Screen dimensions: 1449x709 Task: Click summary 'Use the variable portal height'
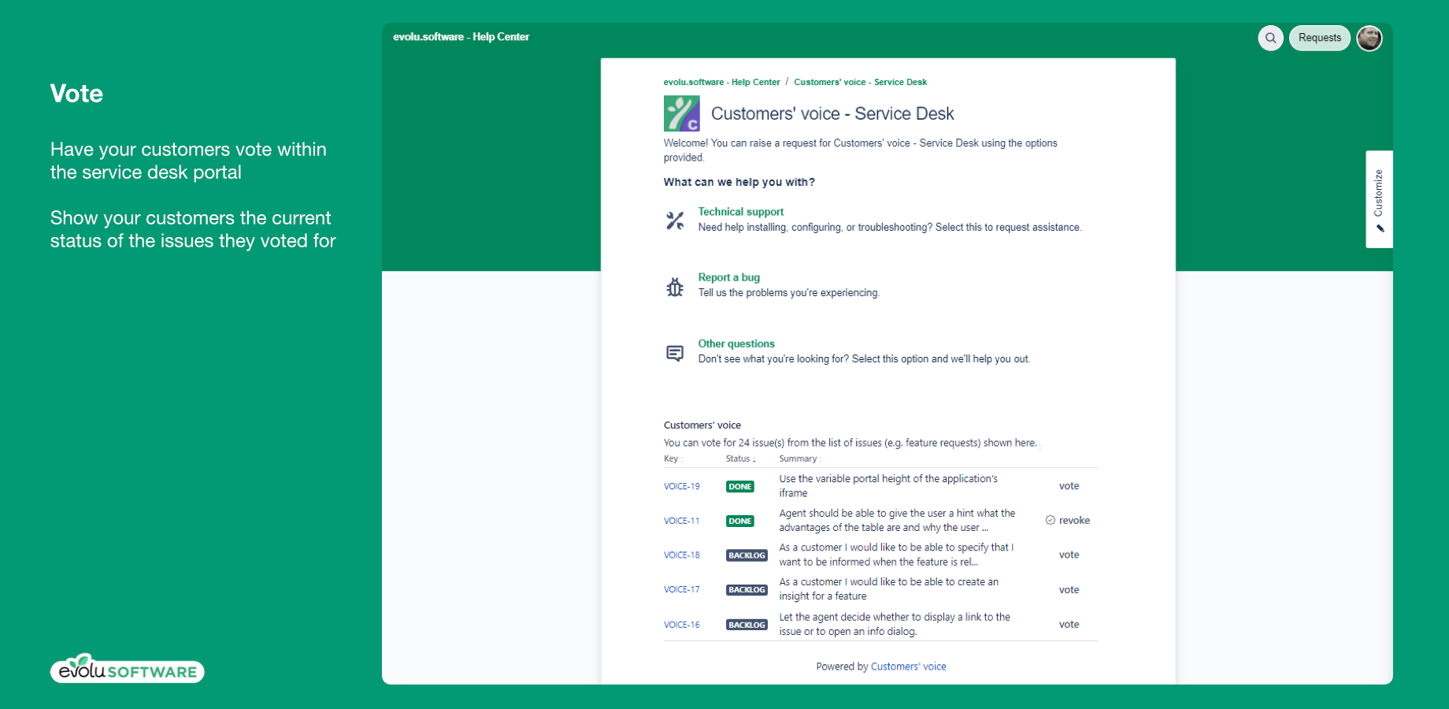coord(888,486)
